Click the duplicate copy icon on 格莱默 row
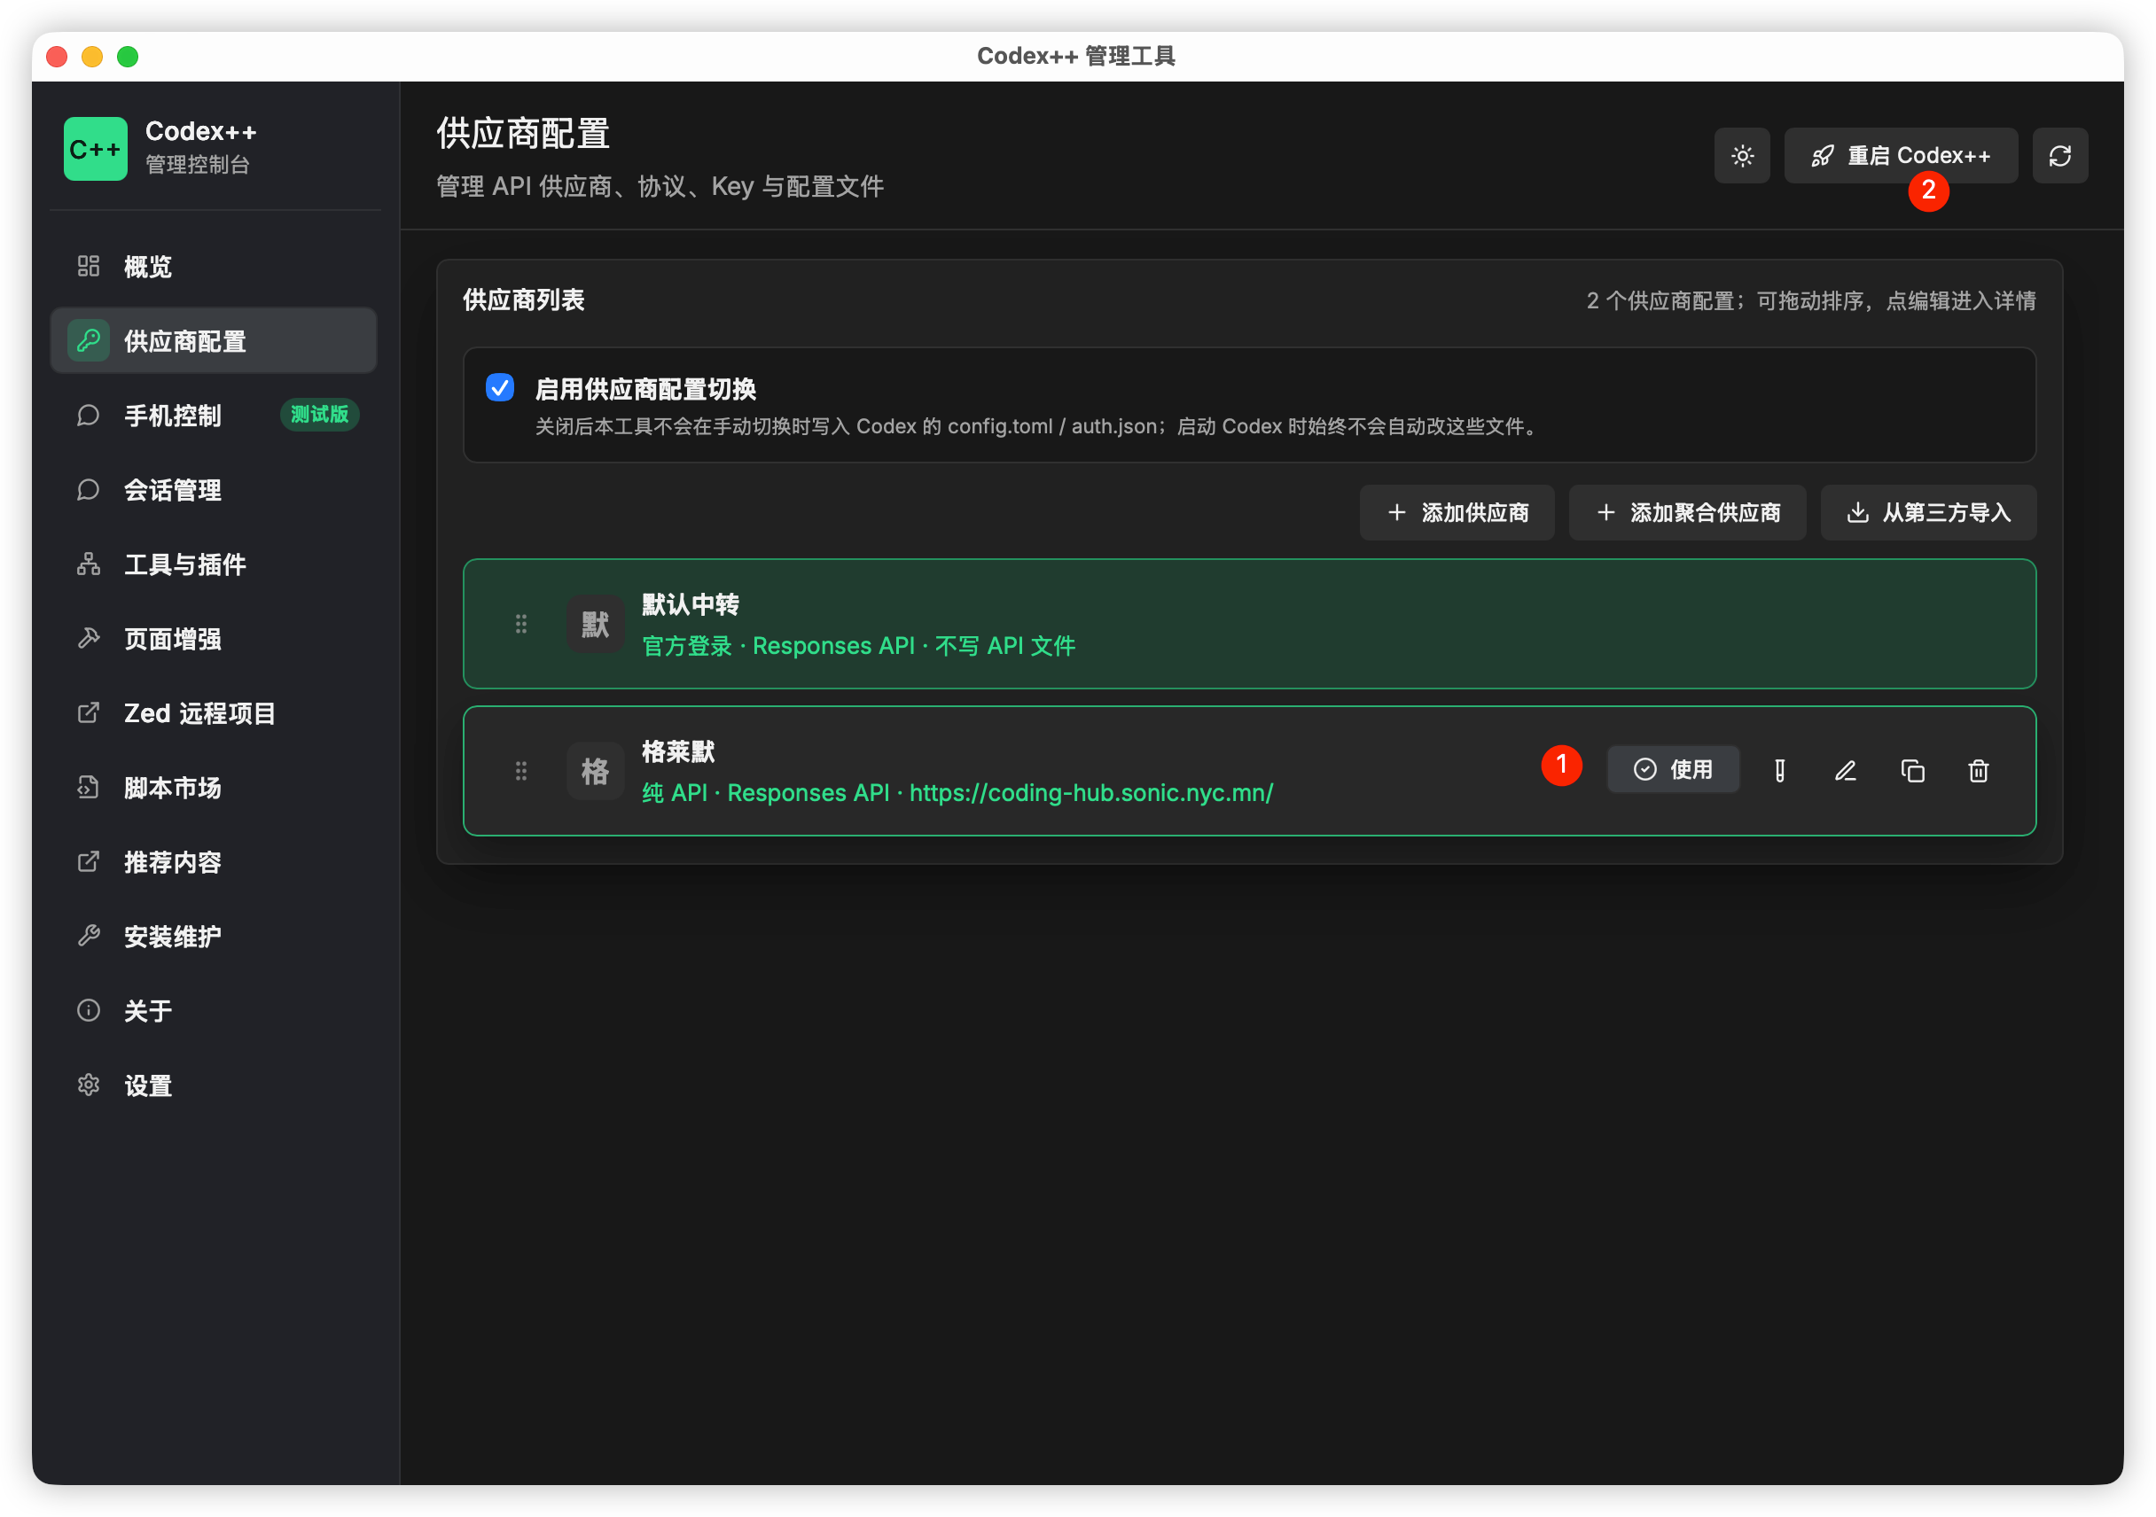 1913,771
